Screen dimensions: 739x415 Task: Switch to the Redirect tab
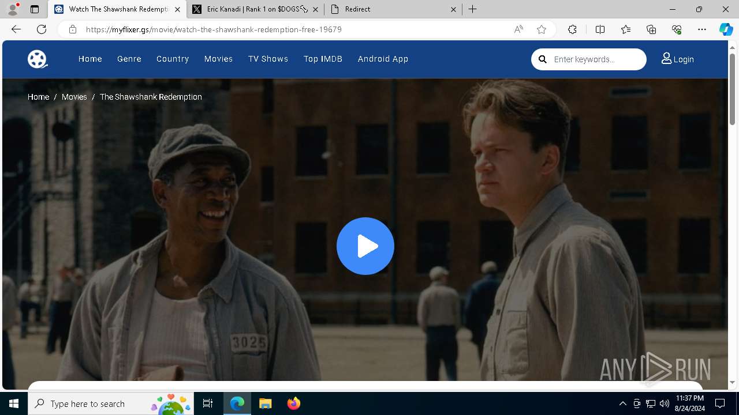click(x=393, y=9)
